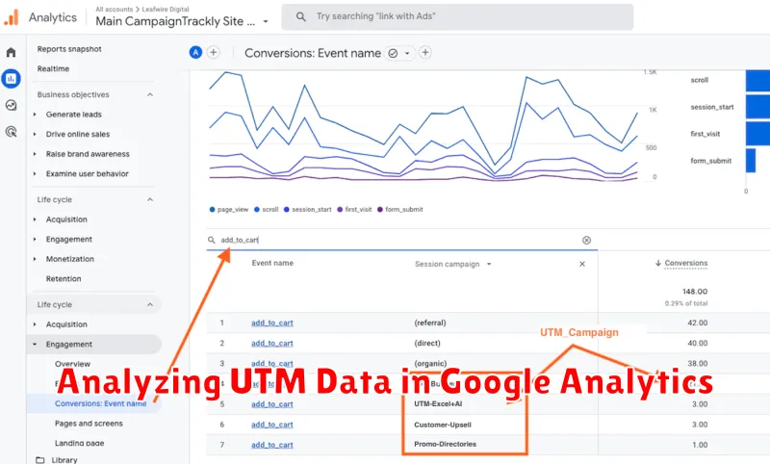Toggle scroll series in chart legend
This screenshot has width=770, height=464.
coord(267,210)
